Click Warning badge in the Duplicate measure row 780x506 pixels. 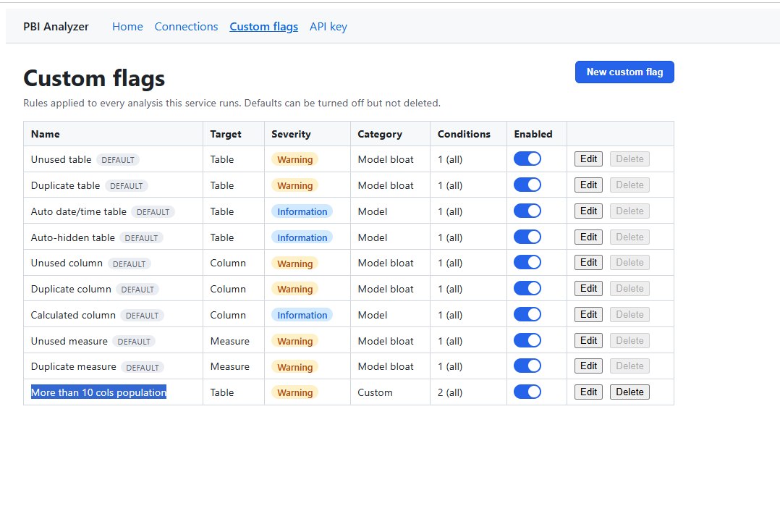(x=295, y=367)
